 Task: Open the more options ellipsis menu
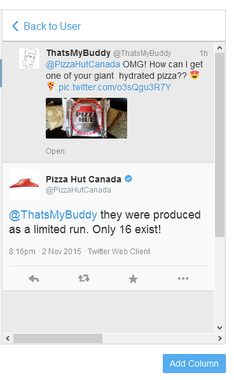click(x=183, y=278)
